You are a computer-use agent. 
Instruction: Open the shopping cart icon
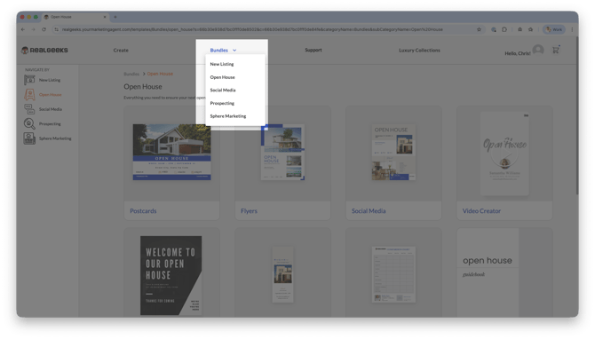coord(556,50)
